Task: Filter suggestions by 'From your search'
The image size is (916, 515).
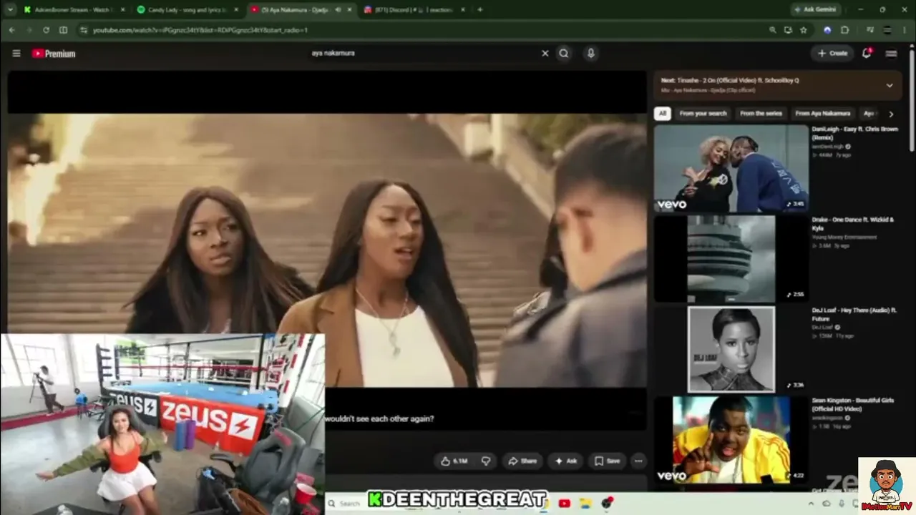Action: coord(703,113)
